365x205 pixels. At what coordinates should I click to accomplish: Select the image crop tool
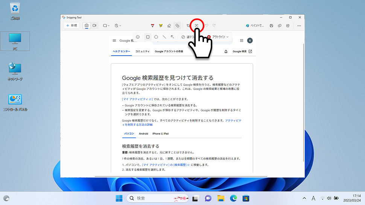[x=188, y=26]
